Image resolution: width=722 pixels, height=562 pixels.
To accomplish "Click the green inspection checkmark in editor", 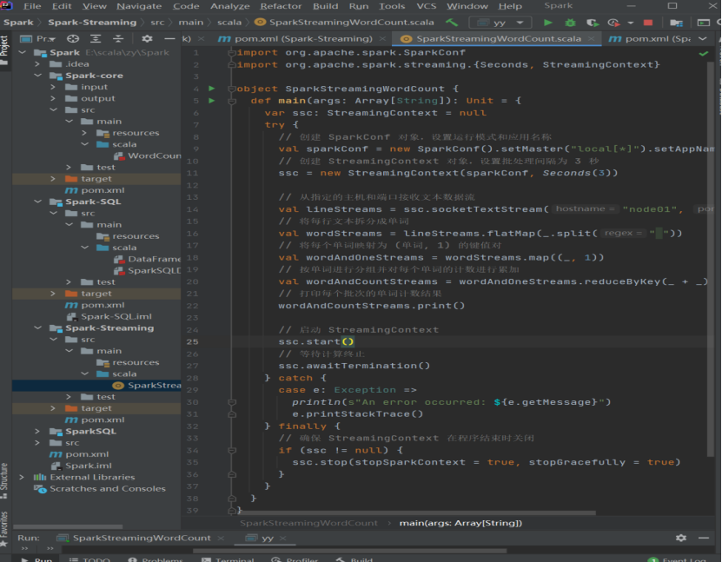I will coord(704,53).
